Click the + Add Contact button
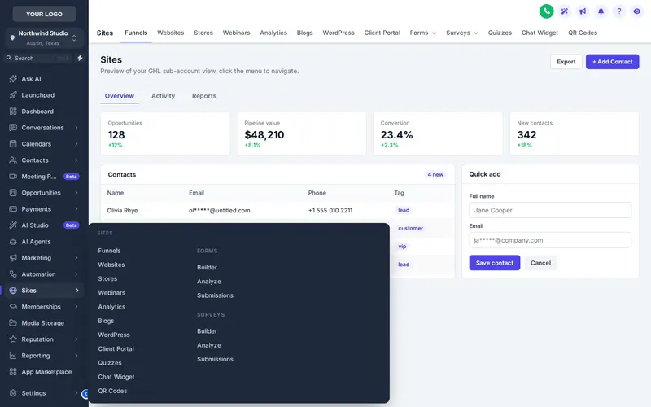Image resolution: width=651 pixels, height=407 pixels. tap(612, 62)
